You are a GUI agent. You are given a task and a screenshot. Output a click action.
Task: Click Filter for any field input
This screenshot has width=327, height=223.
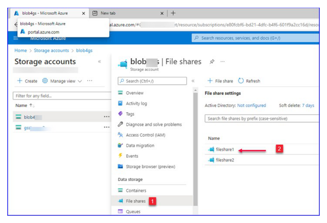(62, 96)
